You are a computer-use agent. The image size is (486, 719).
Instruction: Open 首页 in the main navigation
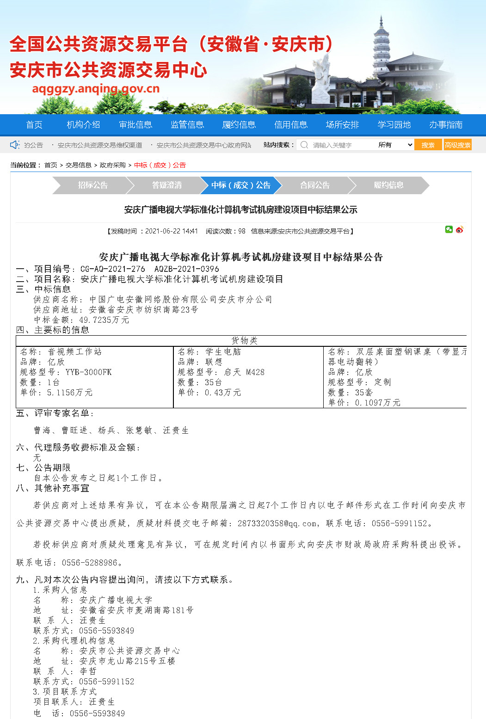point(34,125)
